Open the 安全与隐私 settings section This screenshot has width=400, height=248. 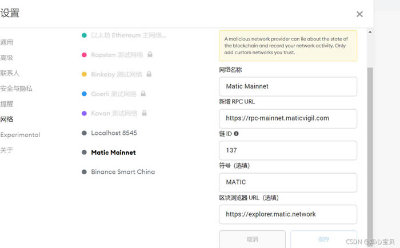[x=17, y=89]
